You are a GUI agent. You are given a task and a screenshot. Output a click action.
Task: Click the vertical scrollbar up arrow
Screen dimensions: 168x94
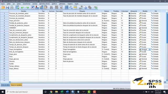click(x=167, y=13)
